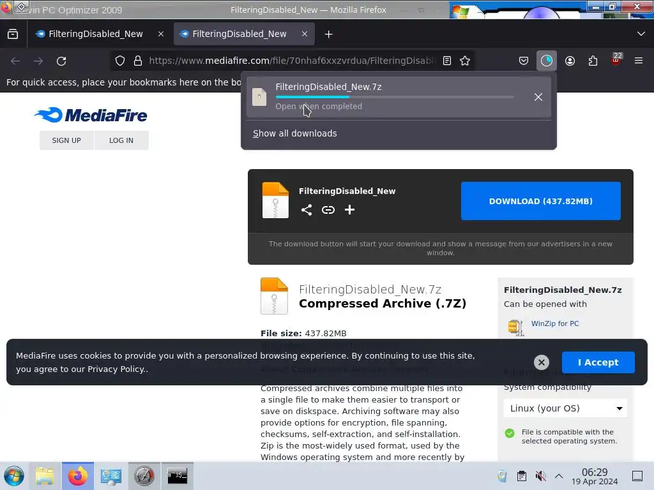Screen dimensions: 654x490
Task: Click DOWNLOAD (437.82MB) button
Action: coord(540,201)
